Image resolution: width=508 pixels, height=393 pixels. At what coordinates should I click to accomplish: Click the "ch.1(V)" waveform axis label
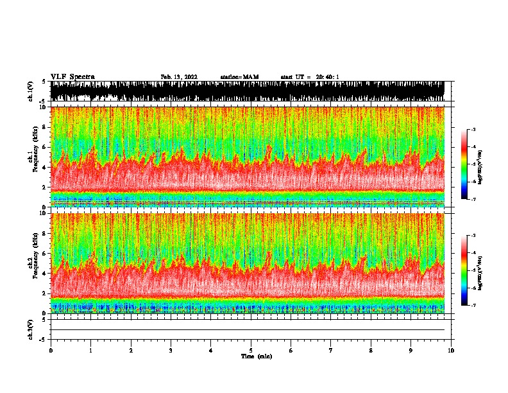(31, 91)
